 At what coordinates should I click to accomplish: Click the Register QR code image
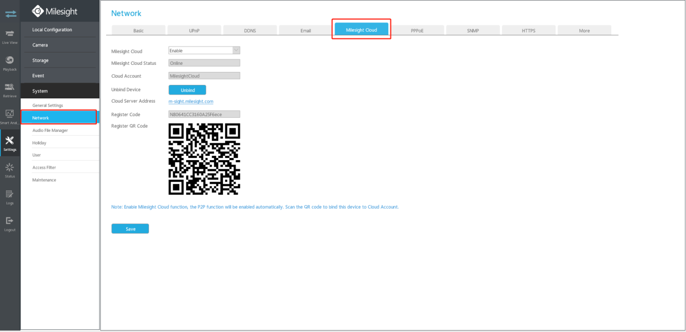[x=204, y=159]
